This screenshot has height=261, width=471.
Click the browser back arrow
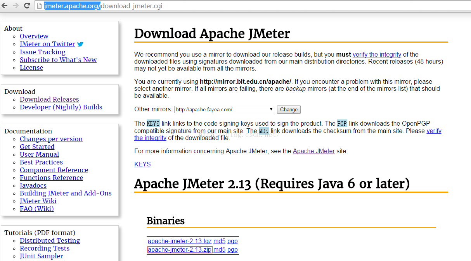pyautogui.click(x=5, y=5)
